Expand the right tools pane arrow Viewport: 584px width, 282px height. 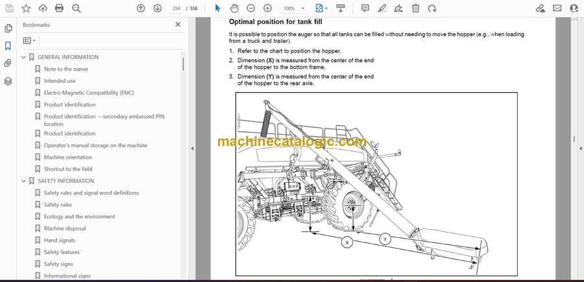581,148
